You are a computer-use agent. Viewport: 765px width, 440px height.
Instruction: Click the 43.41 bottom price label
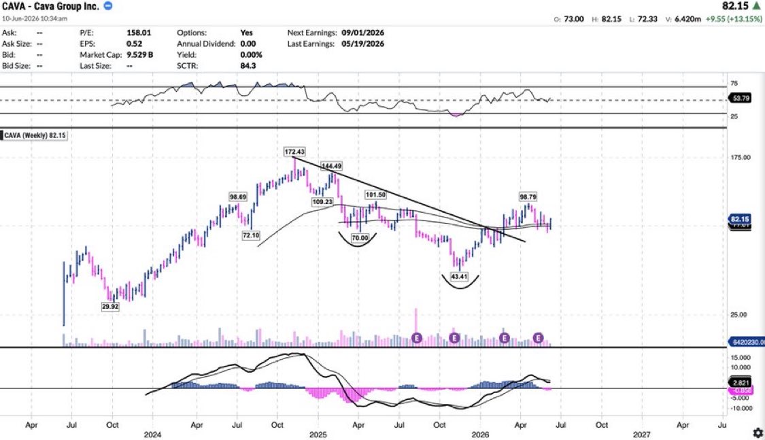[x=459, y=277]
